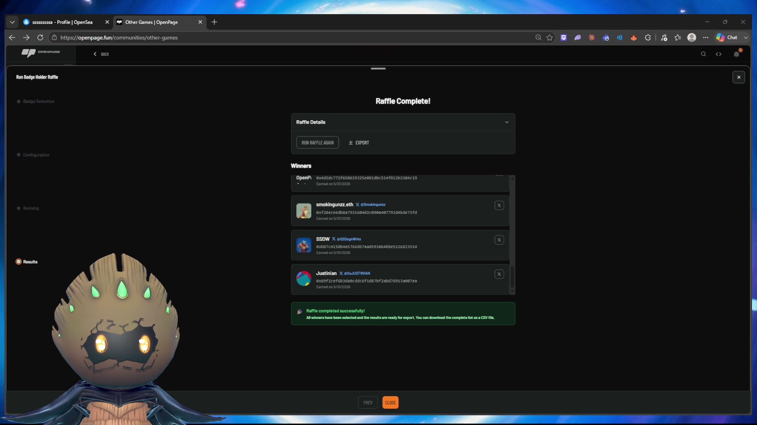
Task: Go to the Running step
Action: (28, 209)
